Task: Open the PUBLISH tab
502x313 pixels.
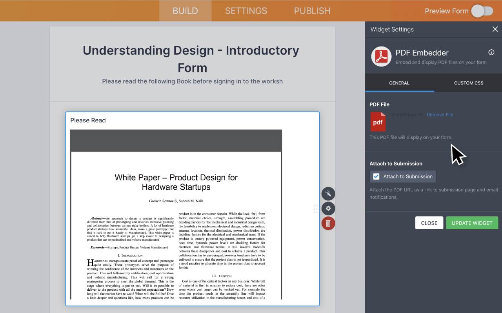Action: click(x=312, y=11)
